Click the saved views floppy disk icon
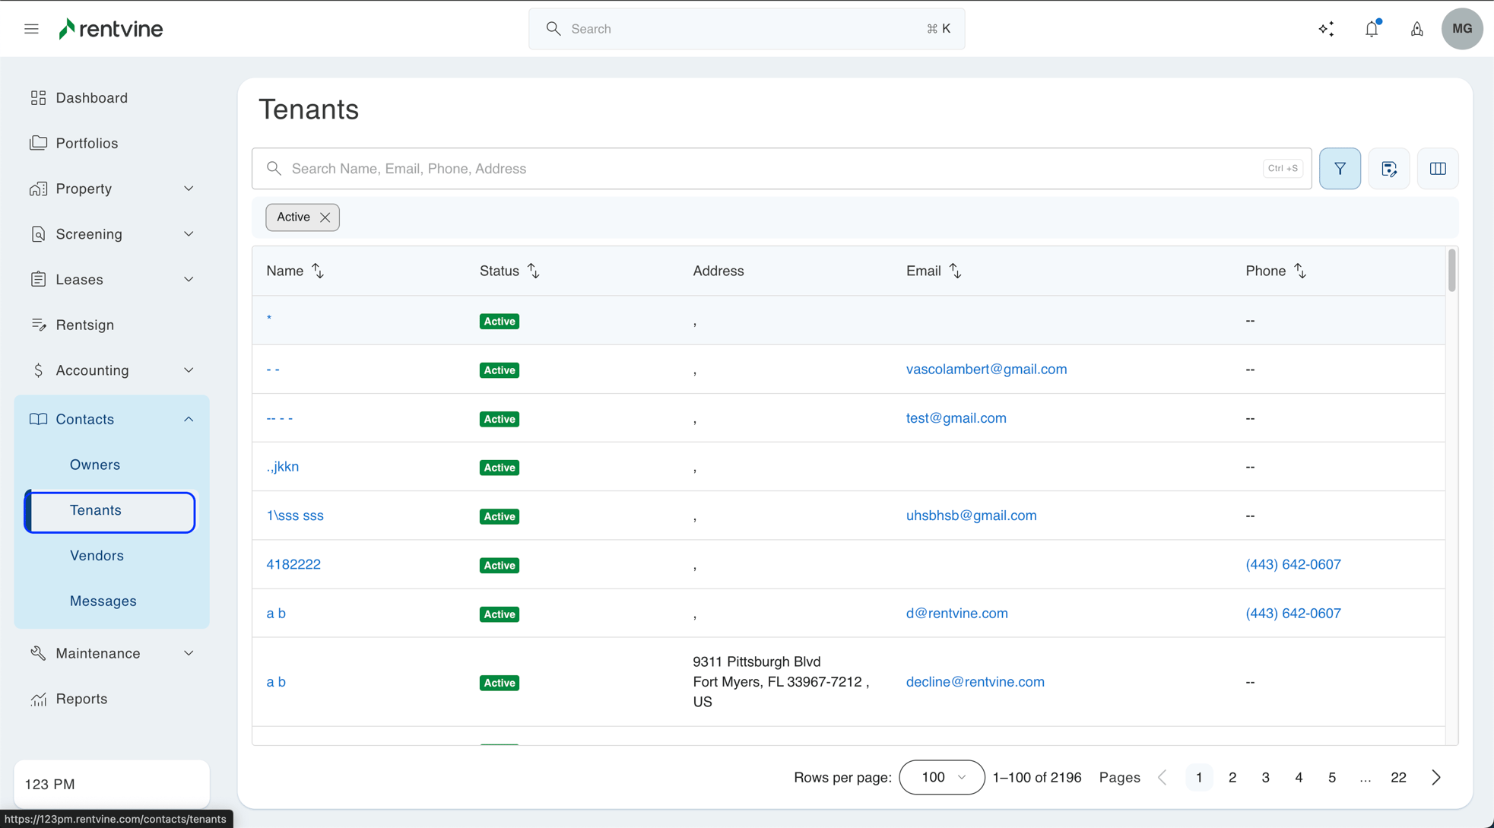 pyautogui.click(x=1389, y=168)
